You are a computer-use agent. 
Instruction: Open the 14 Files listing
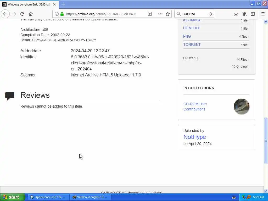242,60
